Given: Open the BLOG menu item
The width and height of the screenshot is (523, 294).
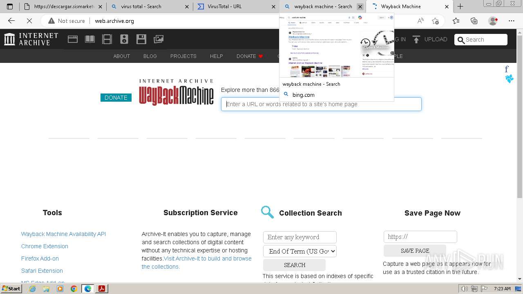Looking at the screenshot, I should point(150,56).
